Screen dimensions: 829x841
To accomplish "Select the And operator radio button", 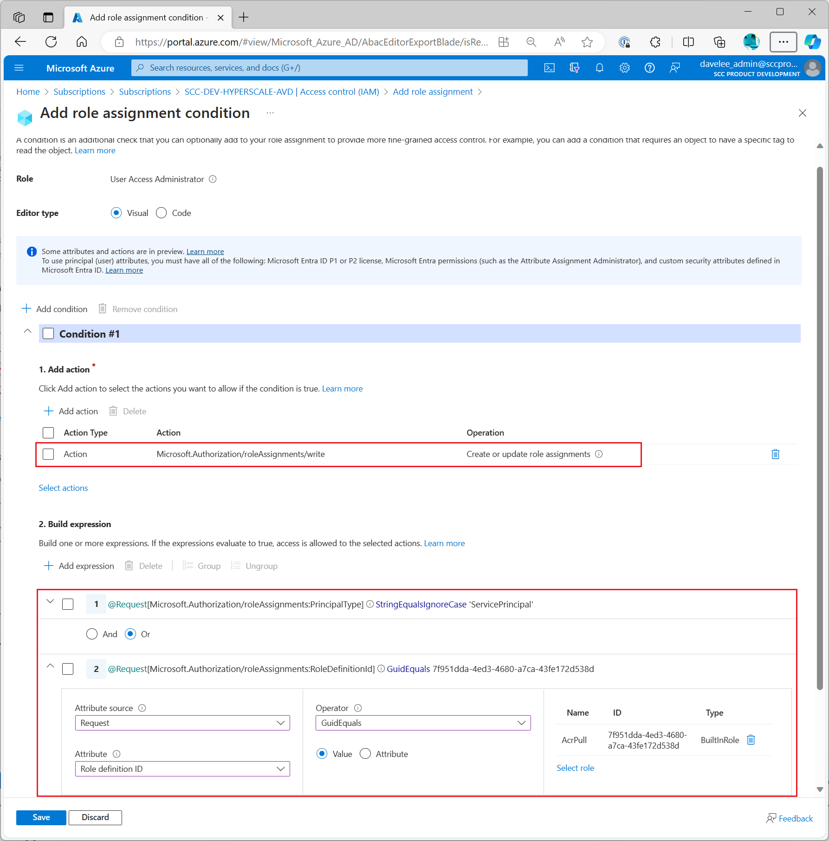I will coord(92,634).
